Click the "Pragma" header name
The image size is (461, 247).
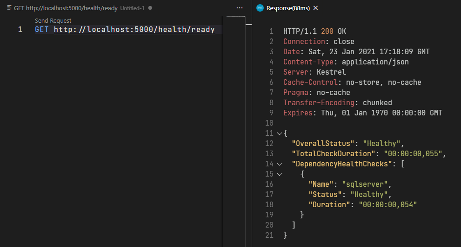[296, 93]
